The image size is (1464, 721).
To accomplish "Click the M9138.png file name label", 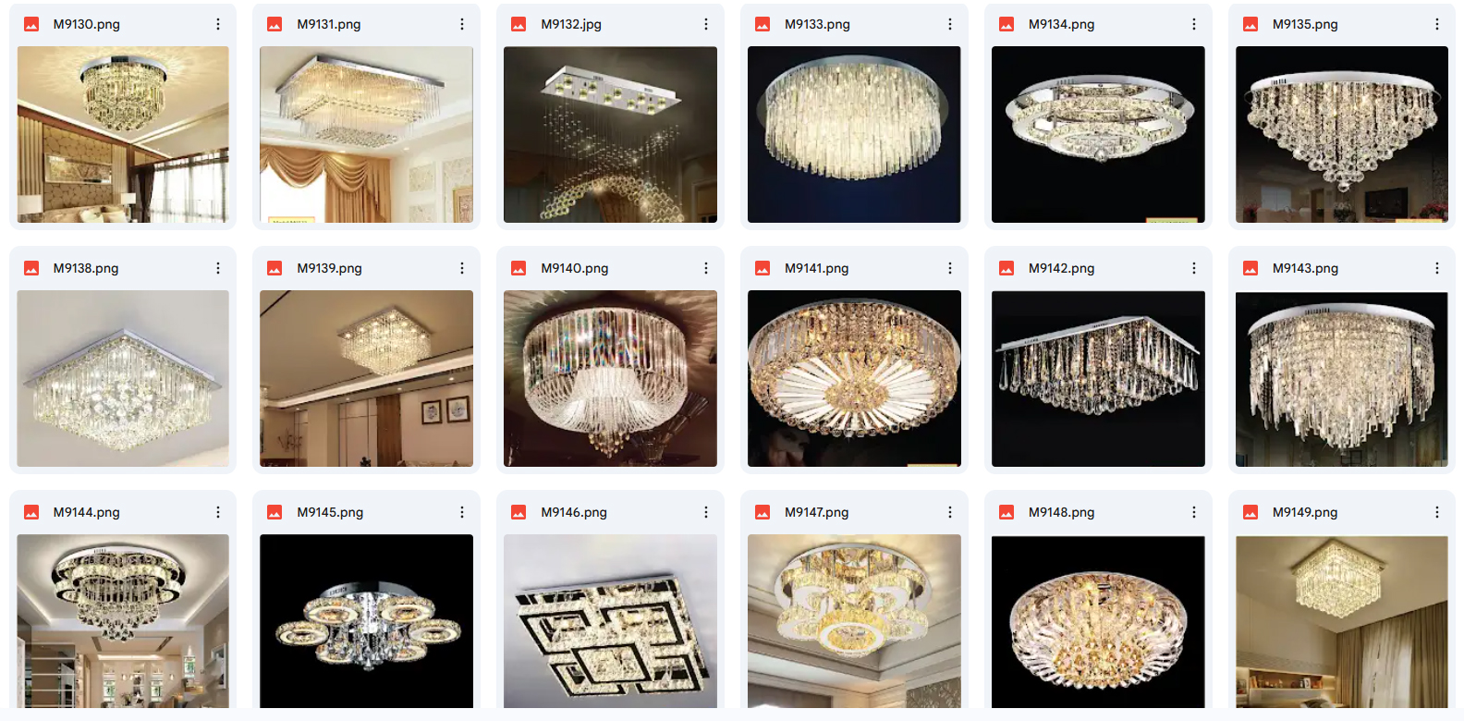I will coord(86,268).
